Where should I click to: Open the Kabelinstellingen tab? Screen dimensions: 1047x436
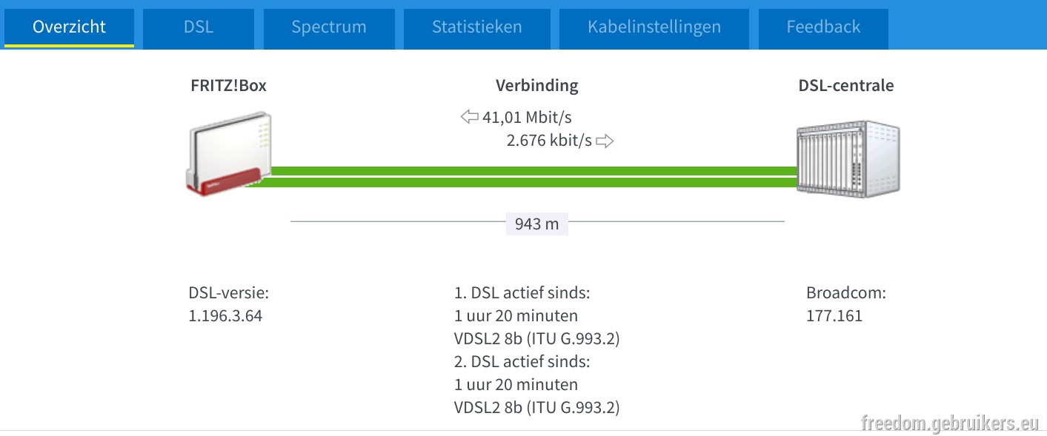(x=654, y=27)
